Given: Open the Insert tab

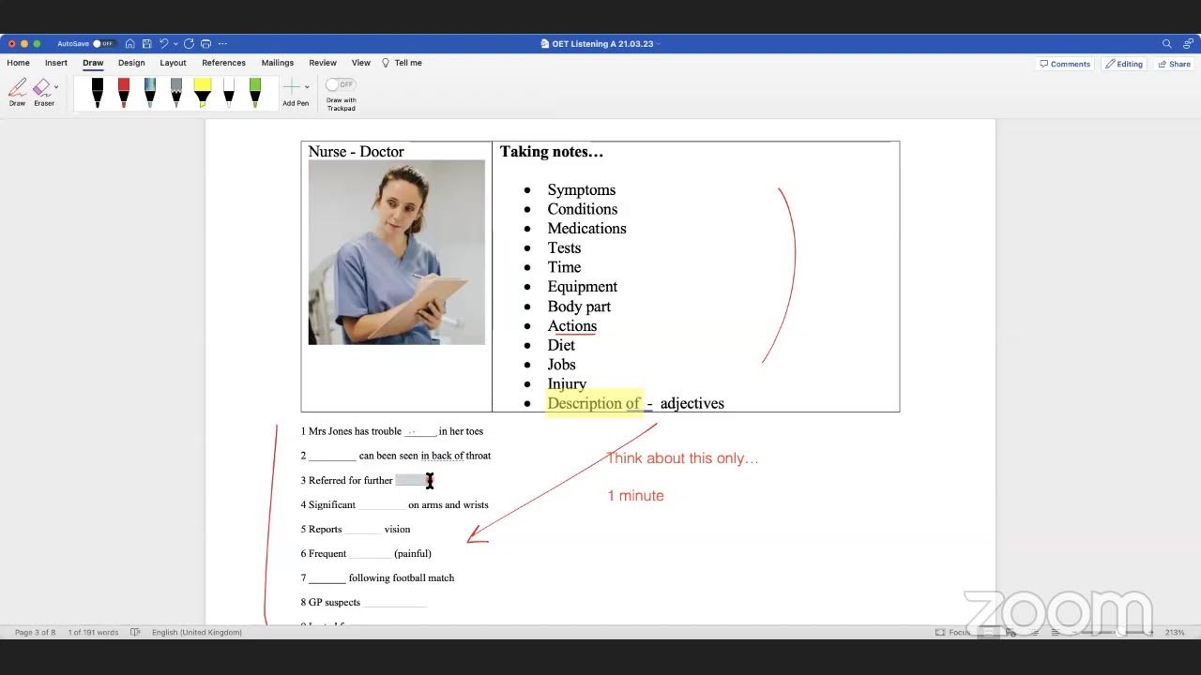Looking at the screenshot, I should [56, 63].
